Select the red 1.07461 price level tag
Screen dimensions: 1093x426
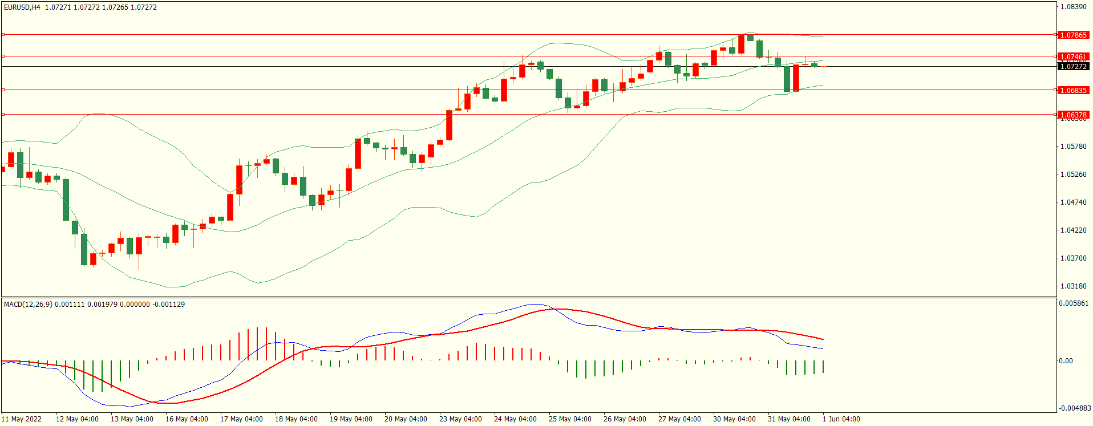[x=1073, y=57]
